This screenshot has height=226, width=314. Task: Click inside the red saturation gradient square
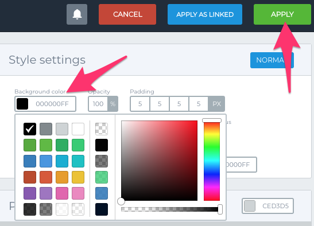[x=159, y=161]
